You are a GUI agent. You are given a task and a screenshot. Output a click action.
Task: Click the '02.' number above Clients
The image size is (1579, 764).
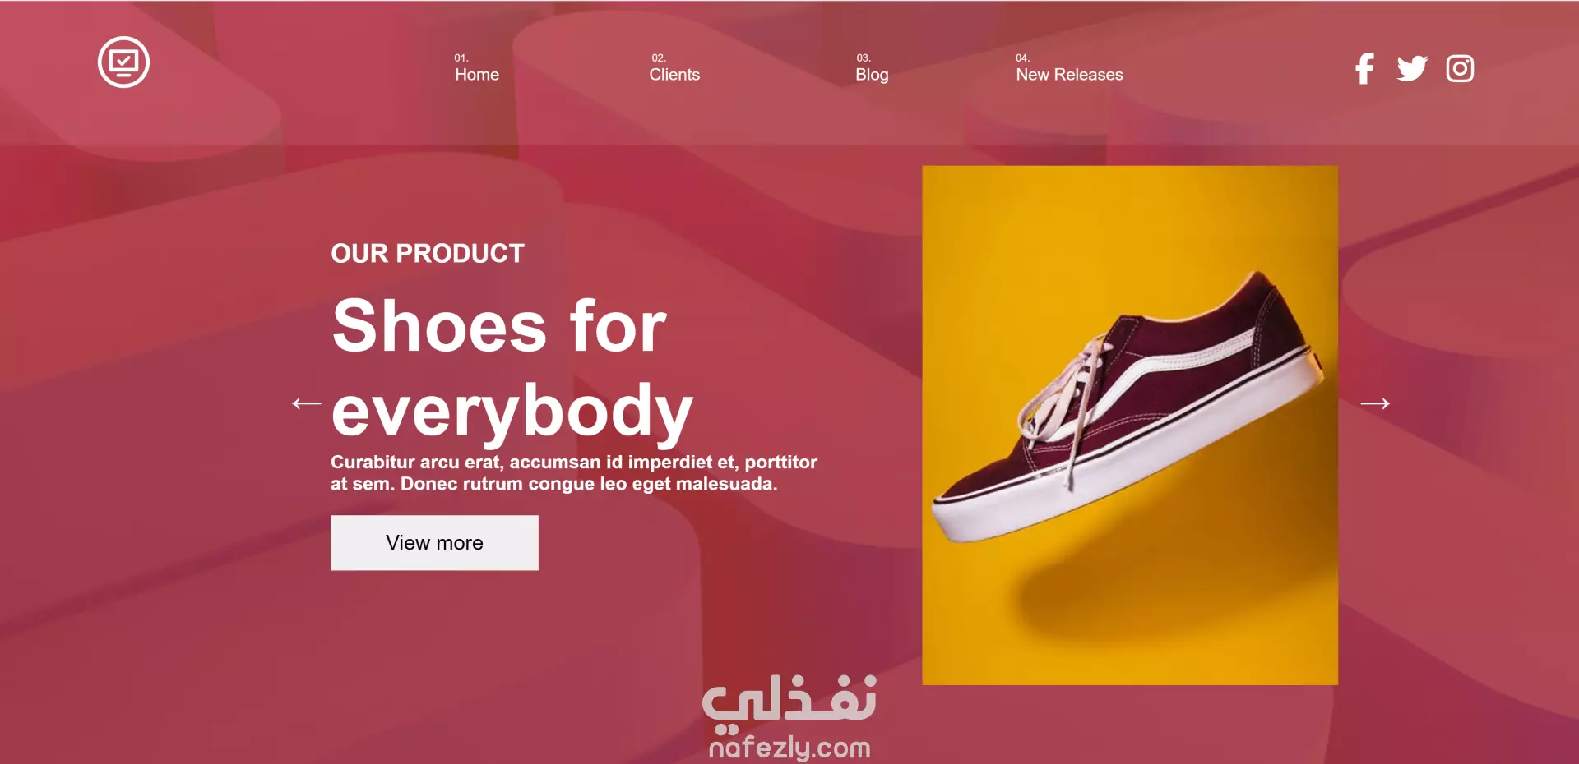pos(659,58)
